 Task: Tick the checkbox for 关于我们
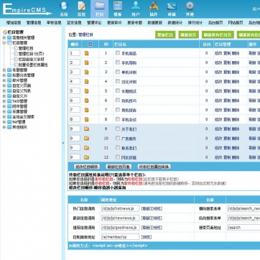pos(118,129)
